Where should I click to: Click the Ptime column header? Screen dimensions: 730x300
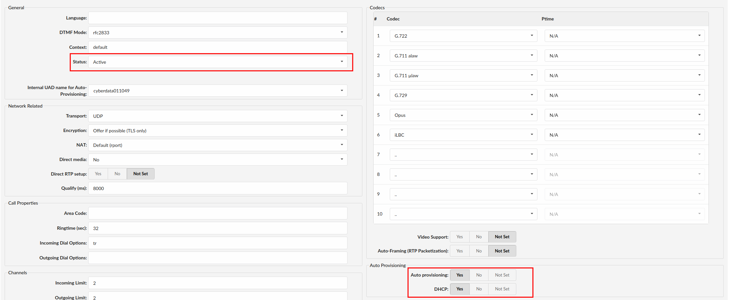[x=548, y=19]
